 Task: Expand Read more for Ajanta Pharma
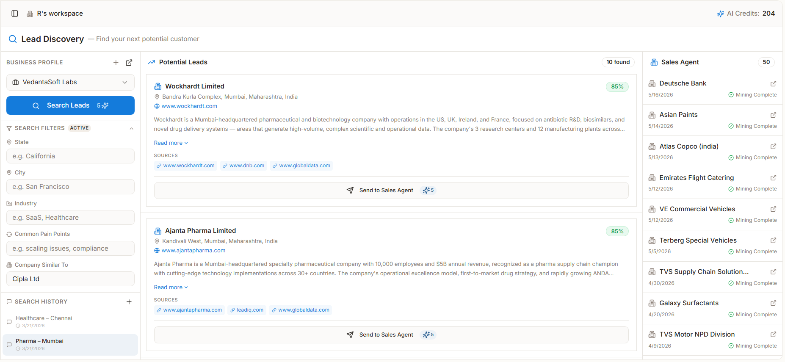171,287
